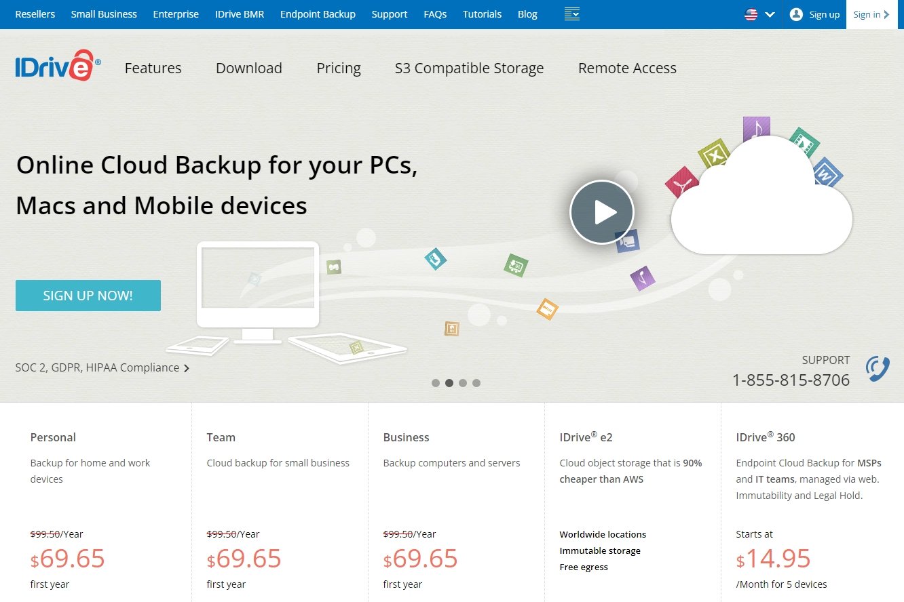Open the top bar menu list icon
Screen dimensions: 904x602
(572, 14)
